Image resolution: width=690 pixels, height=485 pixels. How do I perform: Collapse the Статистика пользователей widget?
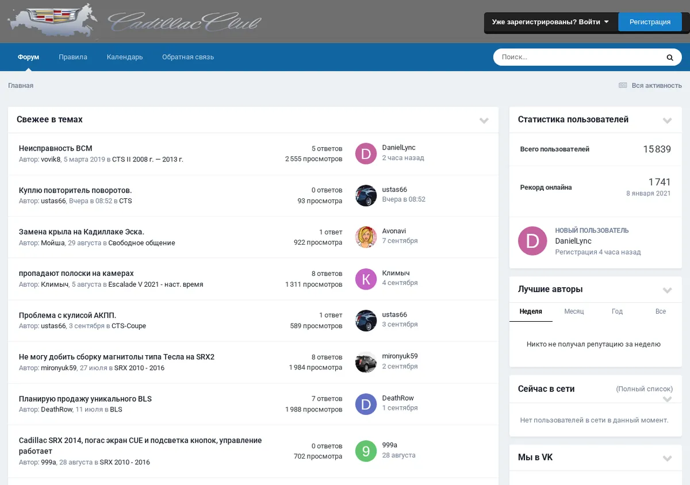coord(667,121)
